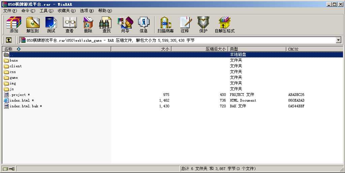Image resolution: width=345 pixels, height=173 pixels.
Task: Click the drive/key status bar icon
Action: 8,169
